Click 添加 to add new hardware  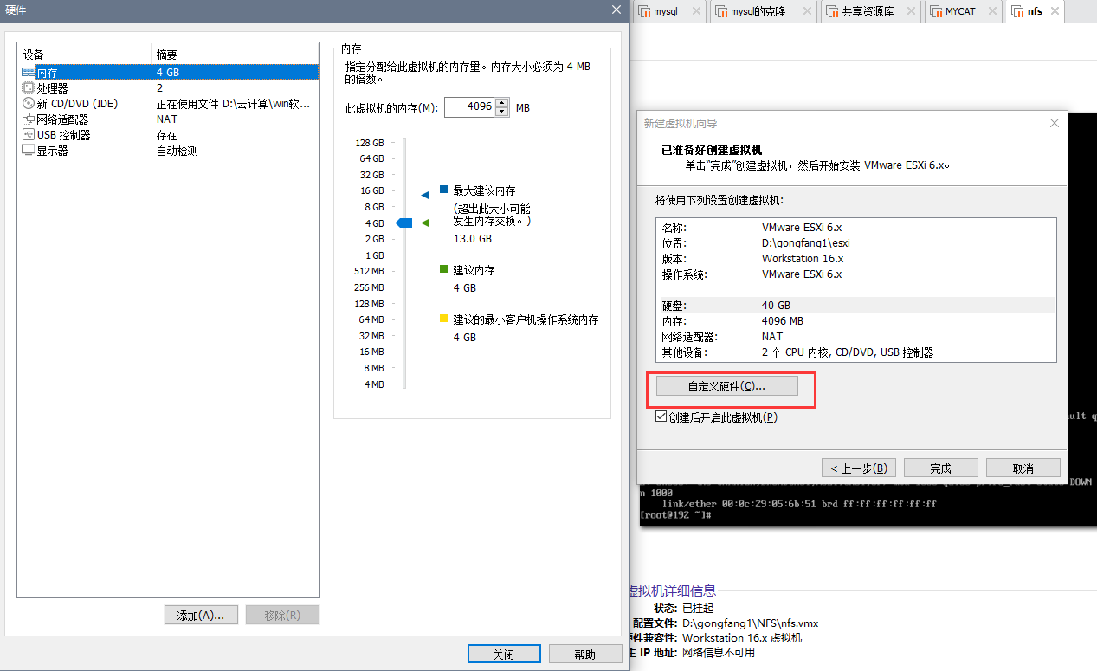[x=201, y=614]
